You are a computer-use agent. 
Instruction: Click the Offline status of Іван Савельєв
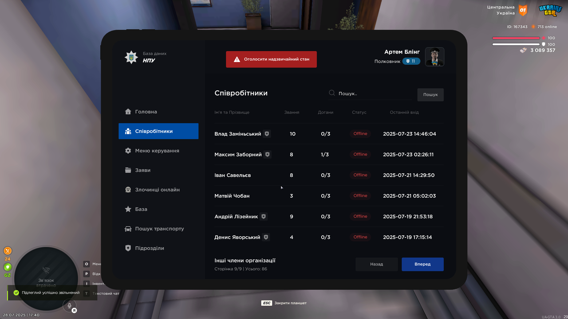(360, 175)
